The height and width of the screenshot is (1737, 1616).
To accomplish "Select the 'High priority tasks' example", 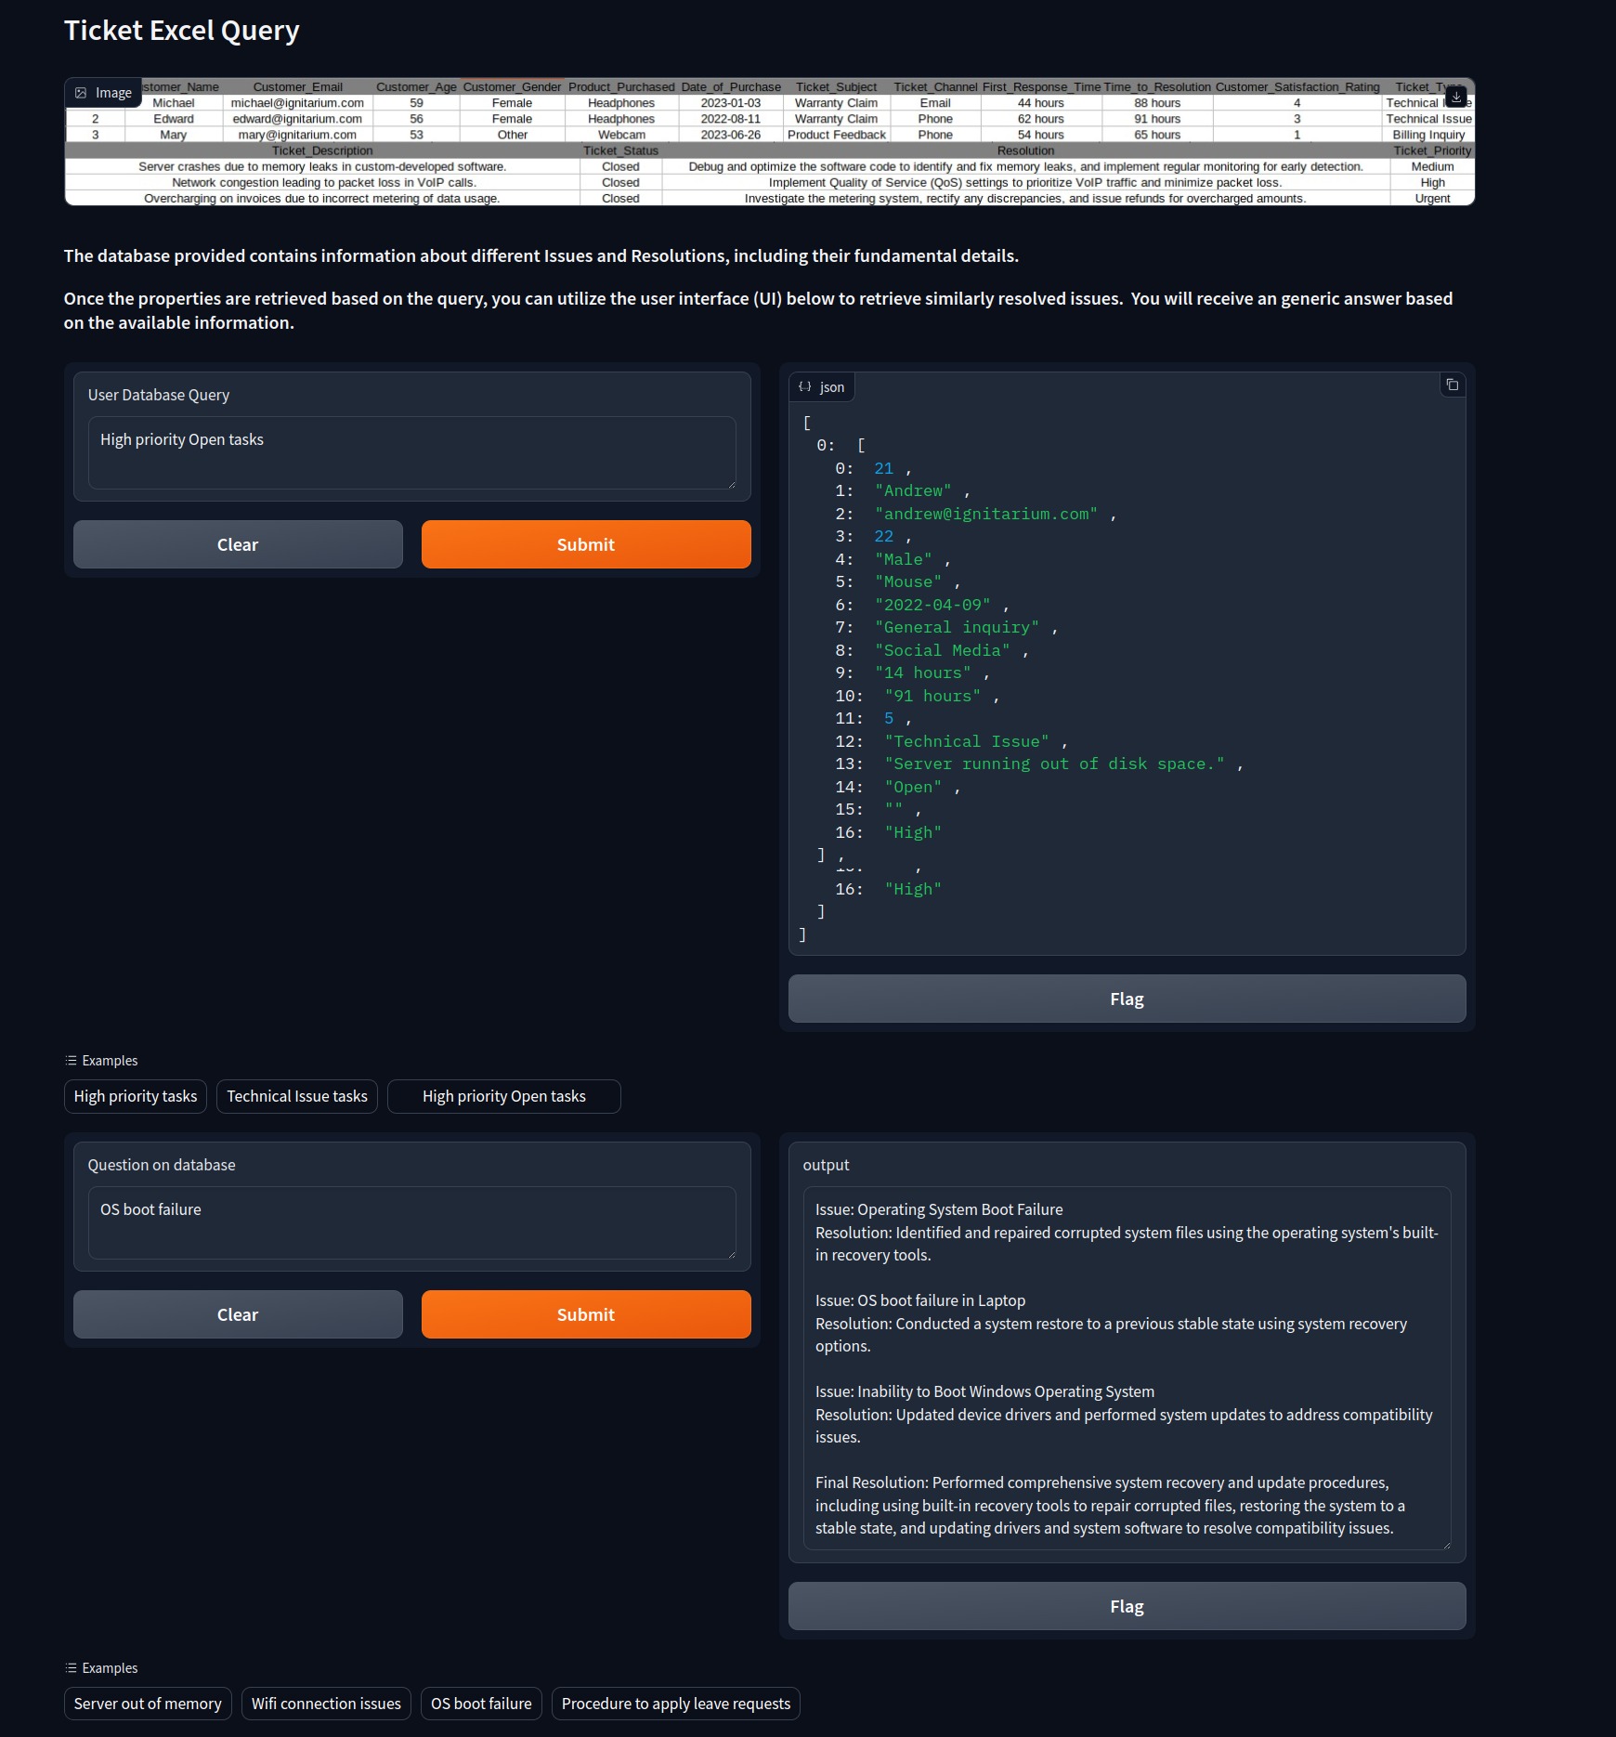I will click(136, 1096).
